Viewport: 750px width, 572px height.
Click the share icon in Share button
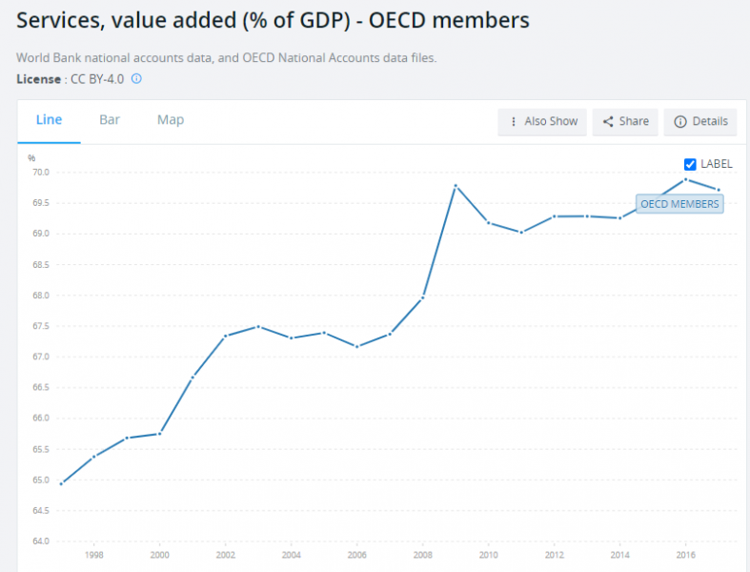coord(608,121)
